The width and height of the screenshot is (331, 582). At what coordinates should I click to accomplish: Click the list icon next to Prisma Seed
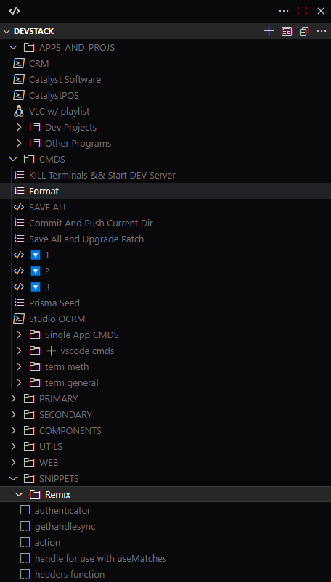coord(19,303)
